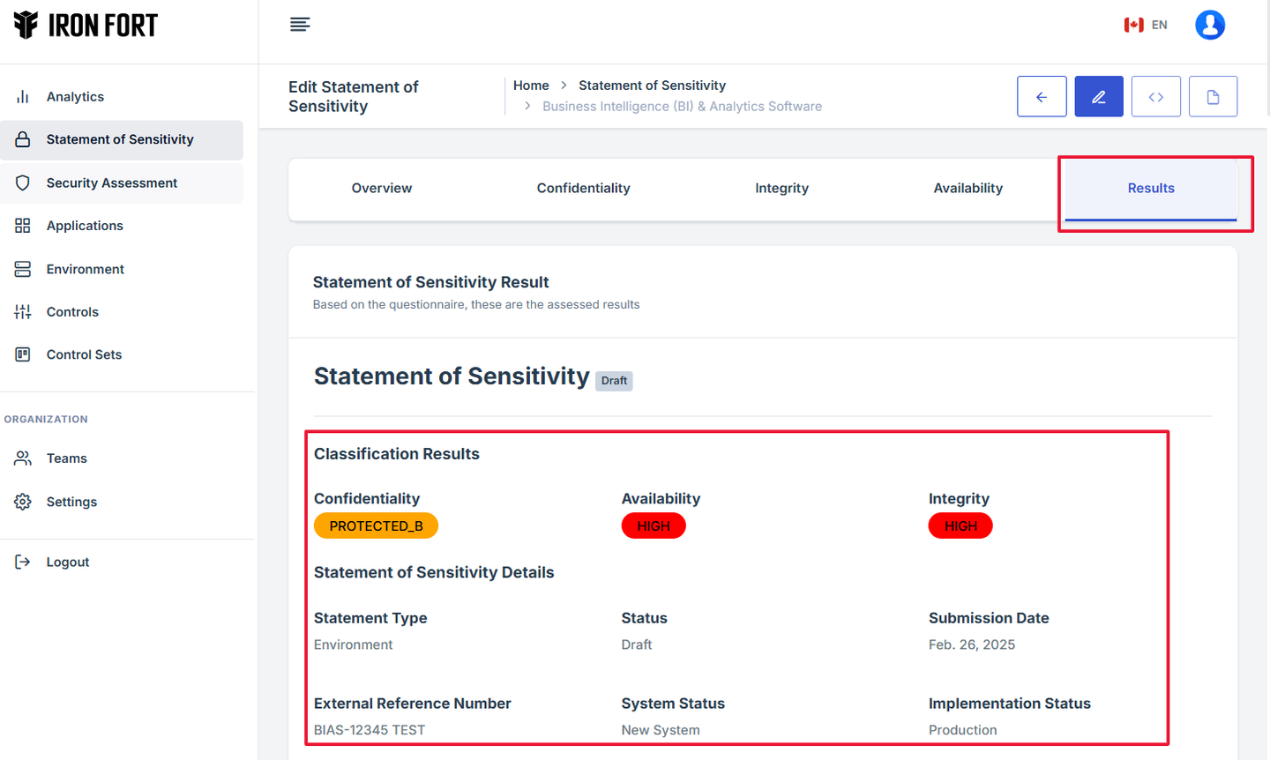
Task: Click the Iron Fort logo
Action: click(x=86, y=26)
